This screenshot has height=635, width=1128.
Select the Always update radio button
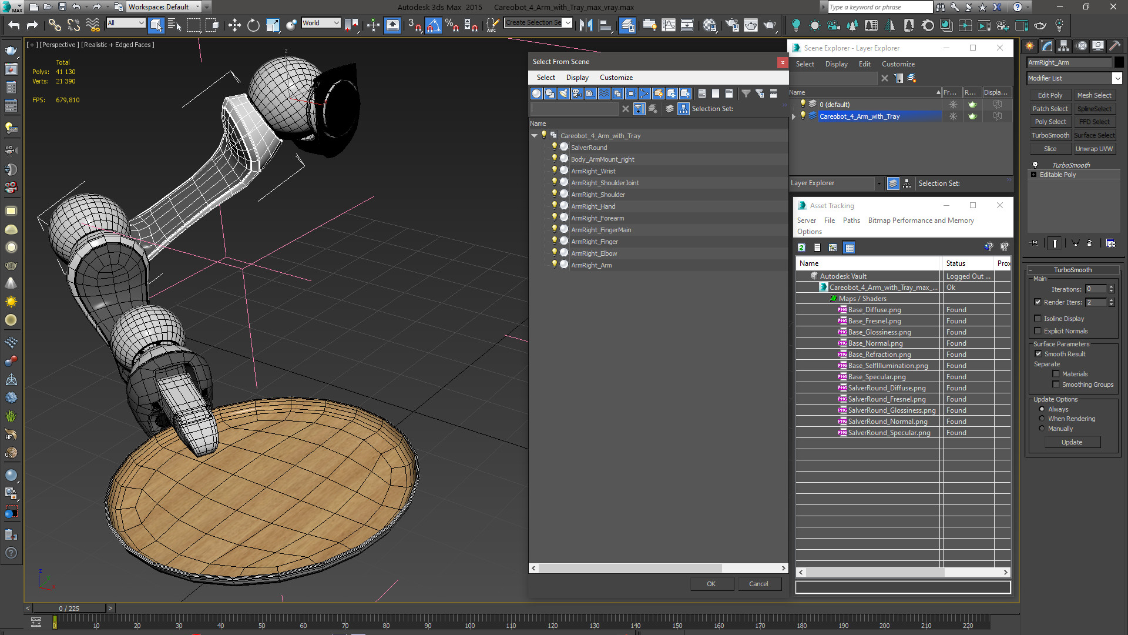[1042, 409]
